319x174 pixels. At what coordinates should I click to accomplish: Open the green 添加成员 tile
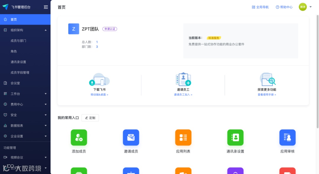(x=79, y=137)
